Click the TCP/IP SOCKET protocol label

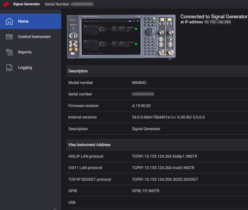[x=89, y=180]
